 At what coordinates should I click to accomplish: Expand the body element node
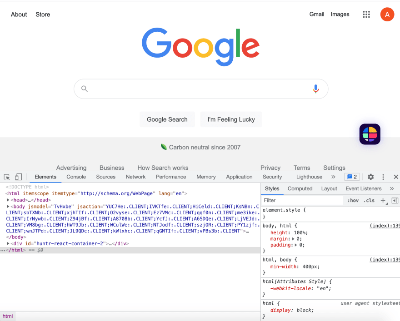tap(8, 206)
